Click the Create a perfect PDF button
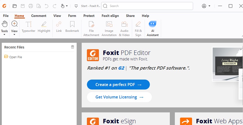 point(118,85)
